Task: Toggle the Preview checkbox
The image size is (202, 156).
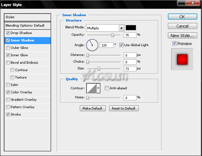Action: 174,43
